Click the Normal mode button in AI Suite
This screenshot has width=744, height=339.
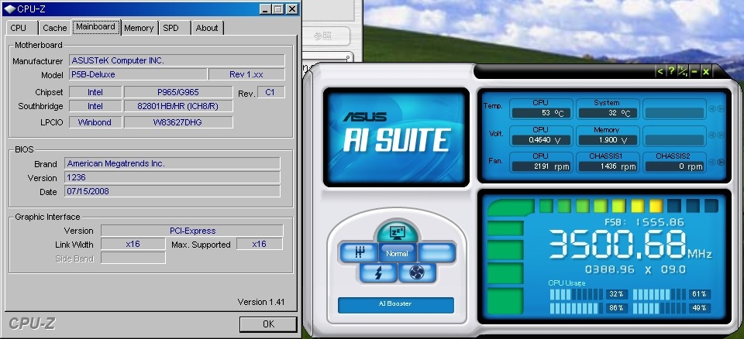(397, 253)
